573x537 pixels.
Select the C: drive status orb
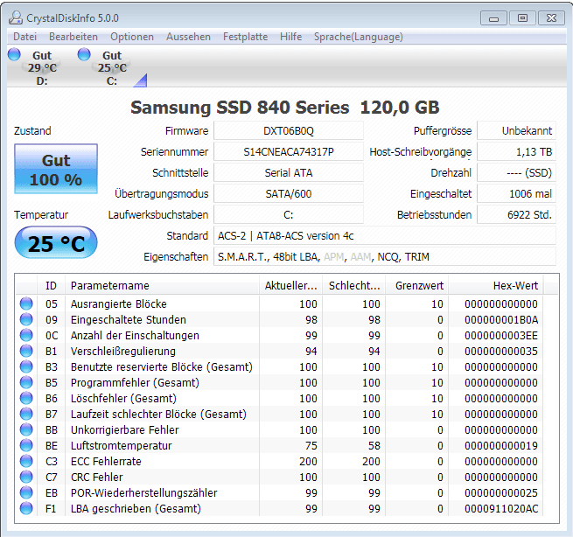click(x=84, y=55)
